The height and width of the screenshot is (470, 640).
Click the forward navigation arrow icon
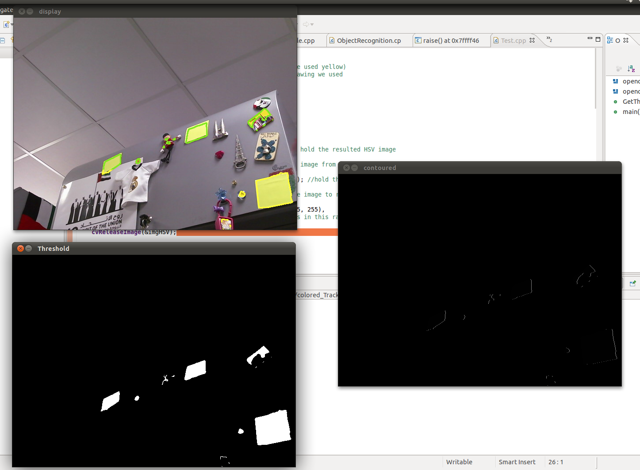(305, 25)
